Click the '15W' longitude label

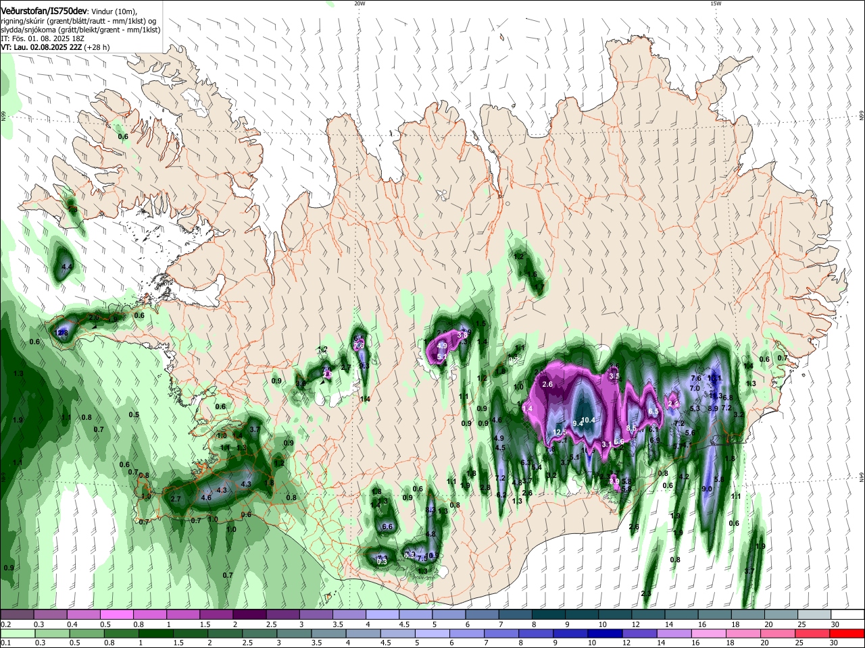(x=716, y=3)
